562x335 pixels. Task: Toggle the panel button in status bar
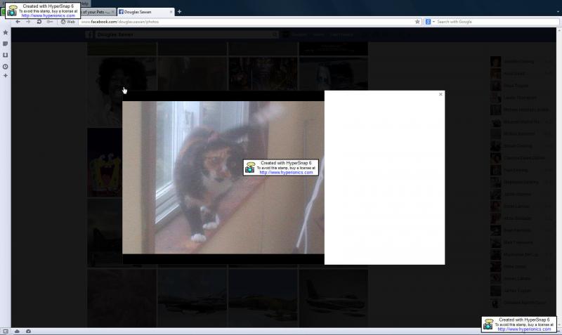click(6, 331)
